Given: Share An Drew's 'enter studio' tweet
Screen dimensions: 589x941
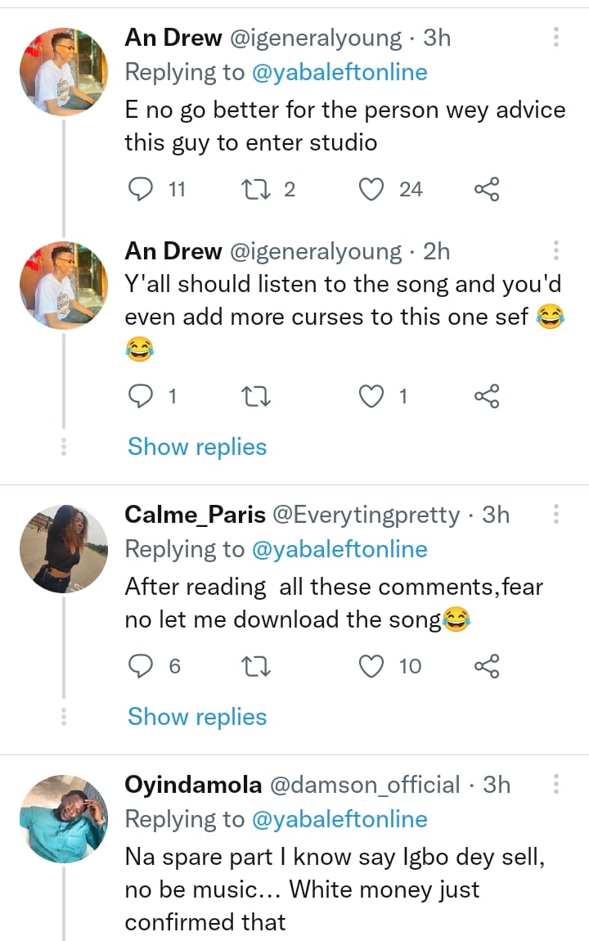Looking at the screenshot, I should pyautogui.click(x=487, y=190).
